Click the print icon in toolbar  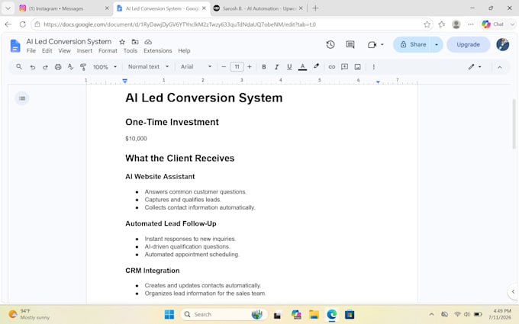pos(58,67)
